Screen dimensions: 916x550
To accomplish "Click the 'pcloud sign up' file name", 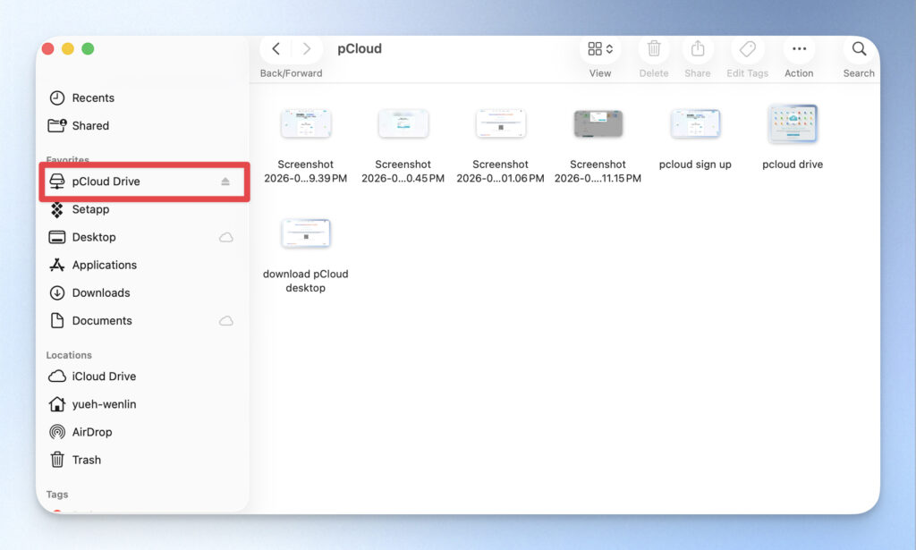I will [695, 165].
